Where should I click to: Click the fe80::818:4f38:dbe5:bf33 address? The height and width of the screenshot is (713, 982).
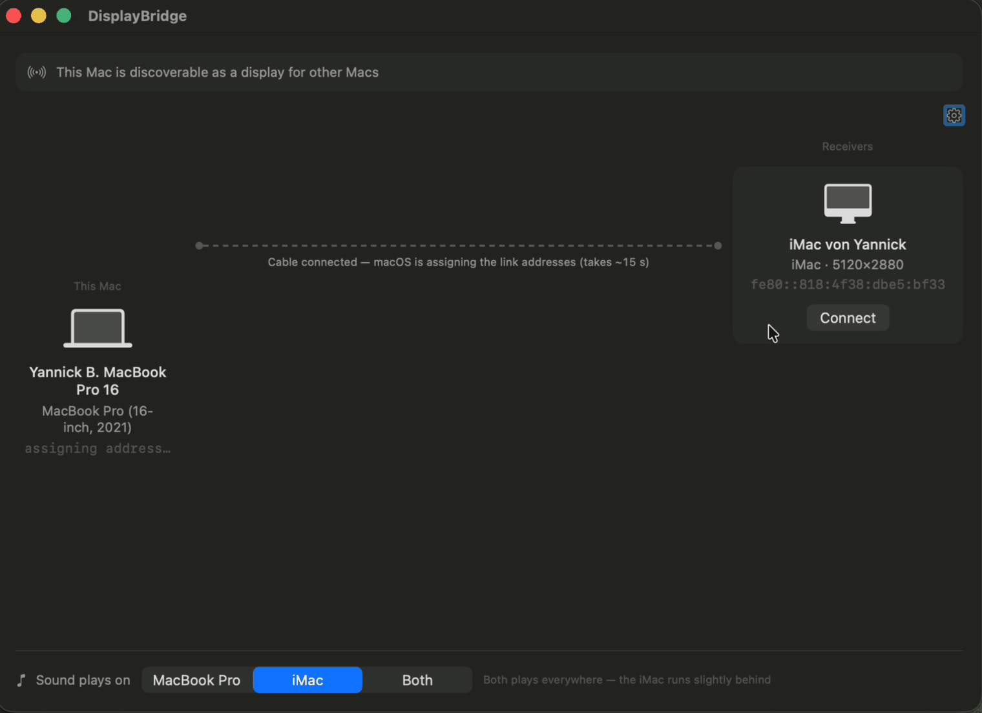(x=848, y=285)
